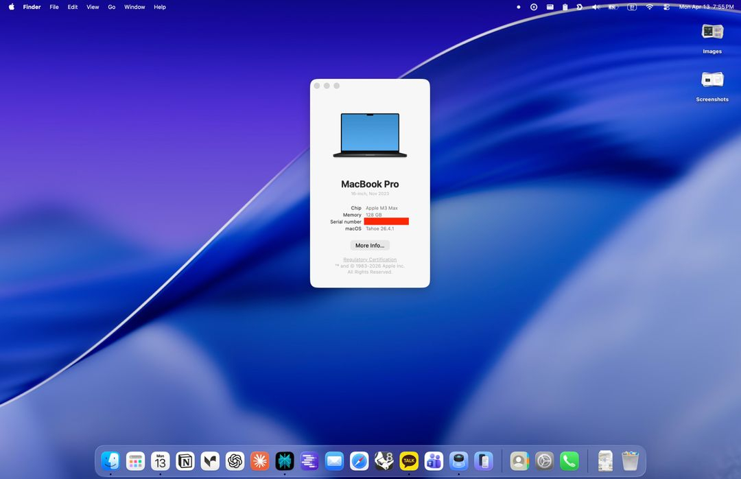Image resolution: width=741 pixels, height=479 pixels.
Task: Open the Go menu
Action: pyautogui.click(x=112, y=7)
